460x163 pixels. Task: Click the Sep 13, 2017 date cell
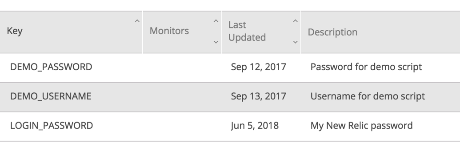tap(259, 96)
